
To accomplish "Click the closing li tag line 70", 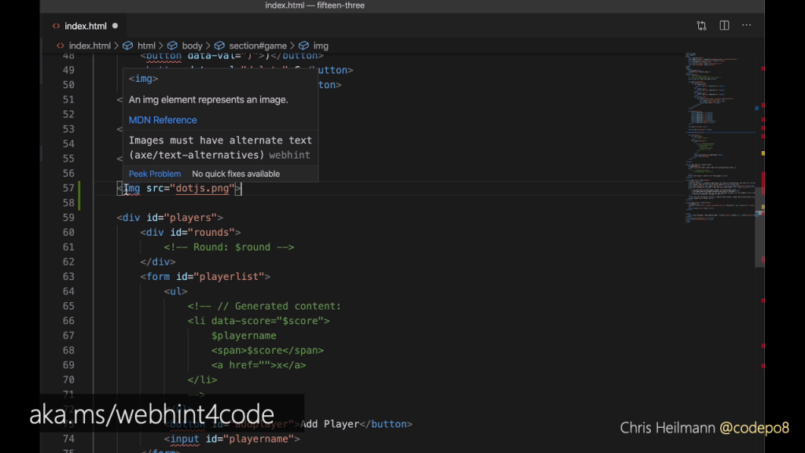I will 202,380.
